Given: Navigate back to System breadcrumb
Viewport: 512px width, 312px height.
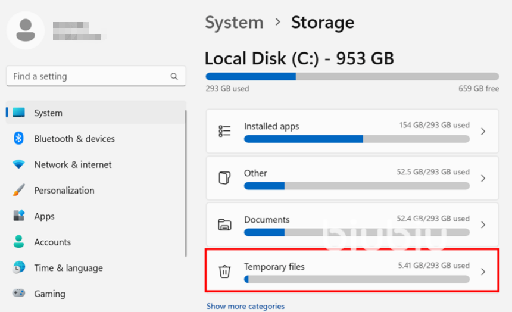Looking at the screenshot, I should [x=234, y=23].
